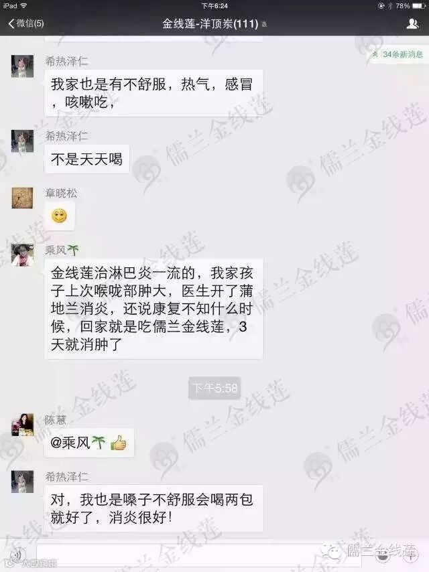Tap the group title 金线莲-洋顶岽(111)
Image resolution: width=429 pixels, height=572 pixels.
(210, 24)
